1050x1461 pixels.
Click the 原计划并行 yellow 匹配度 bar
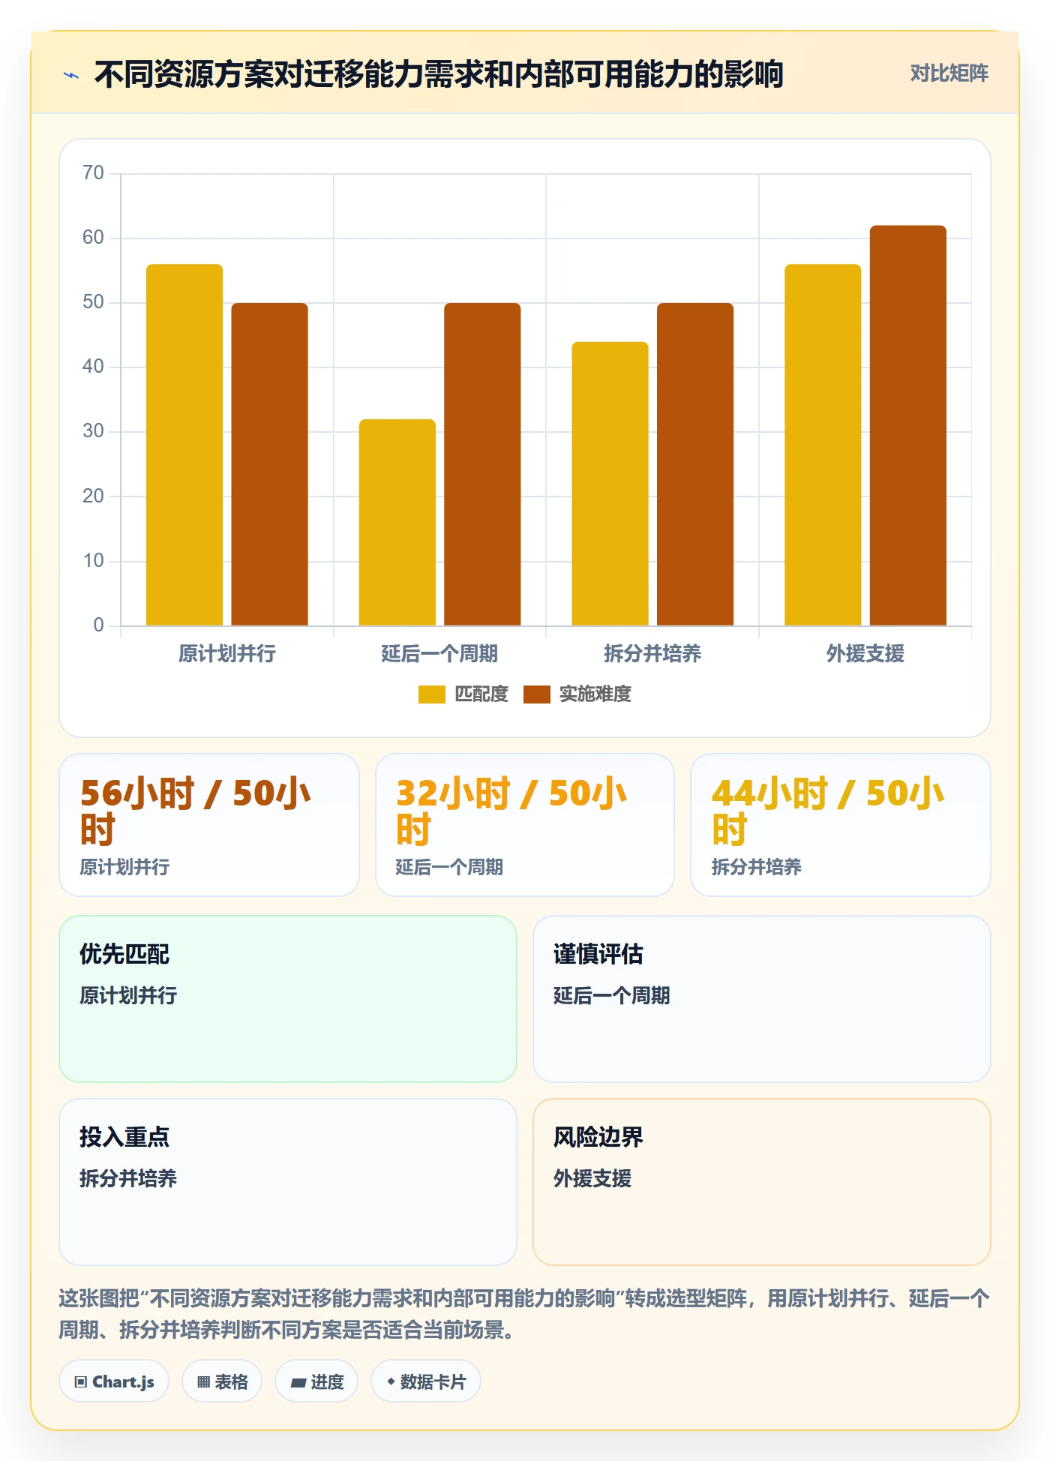pyautogui.click(x=184, y=445)
